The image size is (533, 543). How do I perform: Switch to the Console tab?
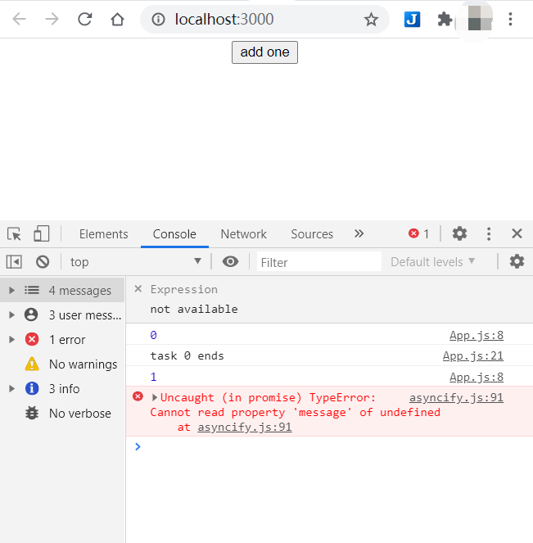pos(174,234)
